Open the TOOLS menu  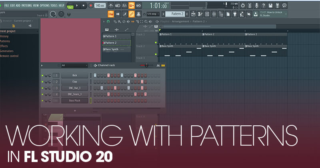point(54,6)
